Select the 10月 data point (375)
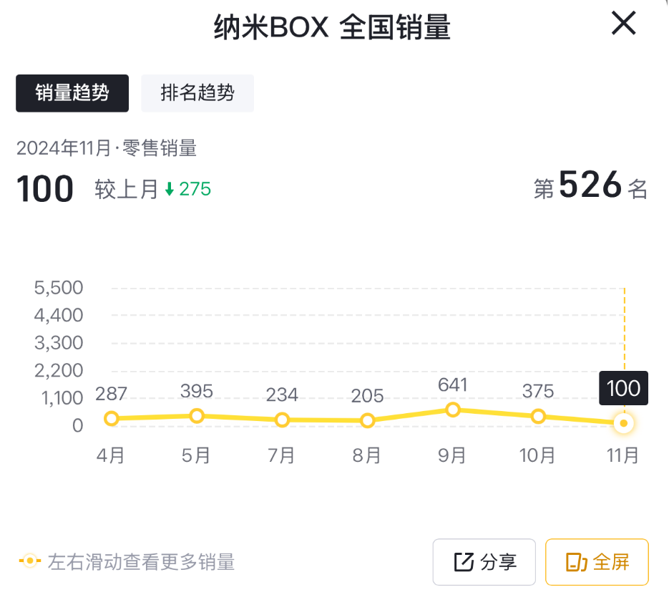The width and height of the screenshot is (669, 600). [x=538, y=417]
